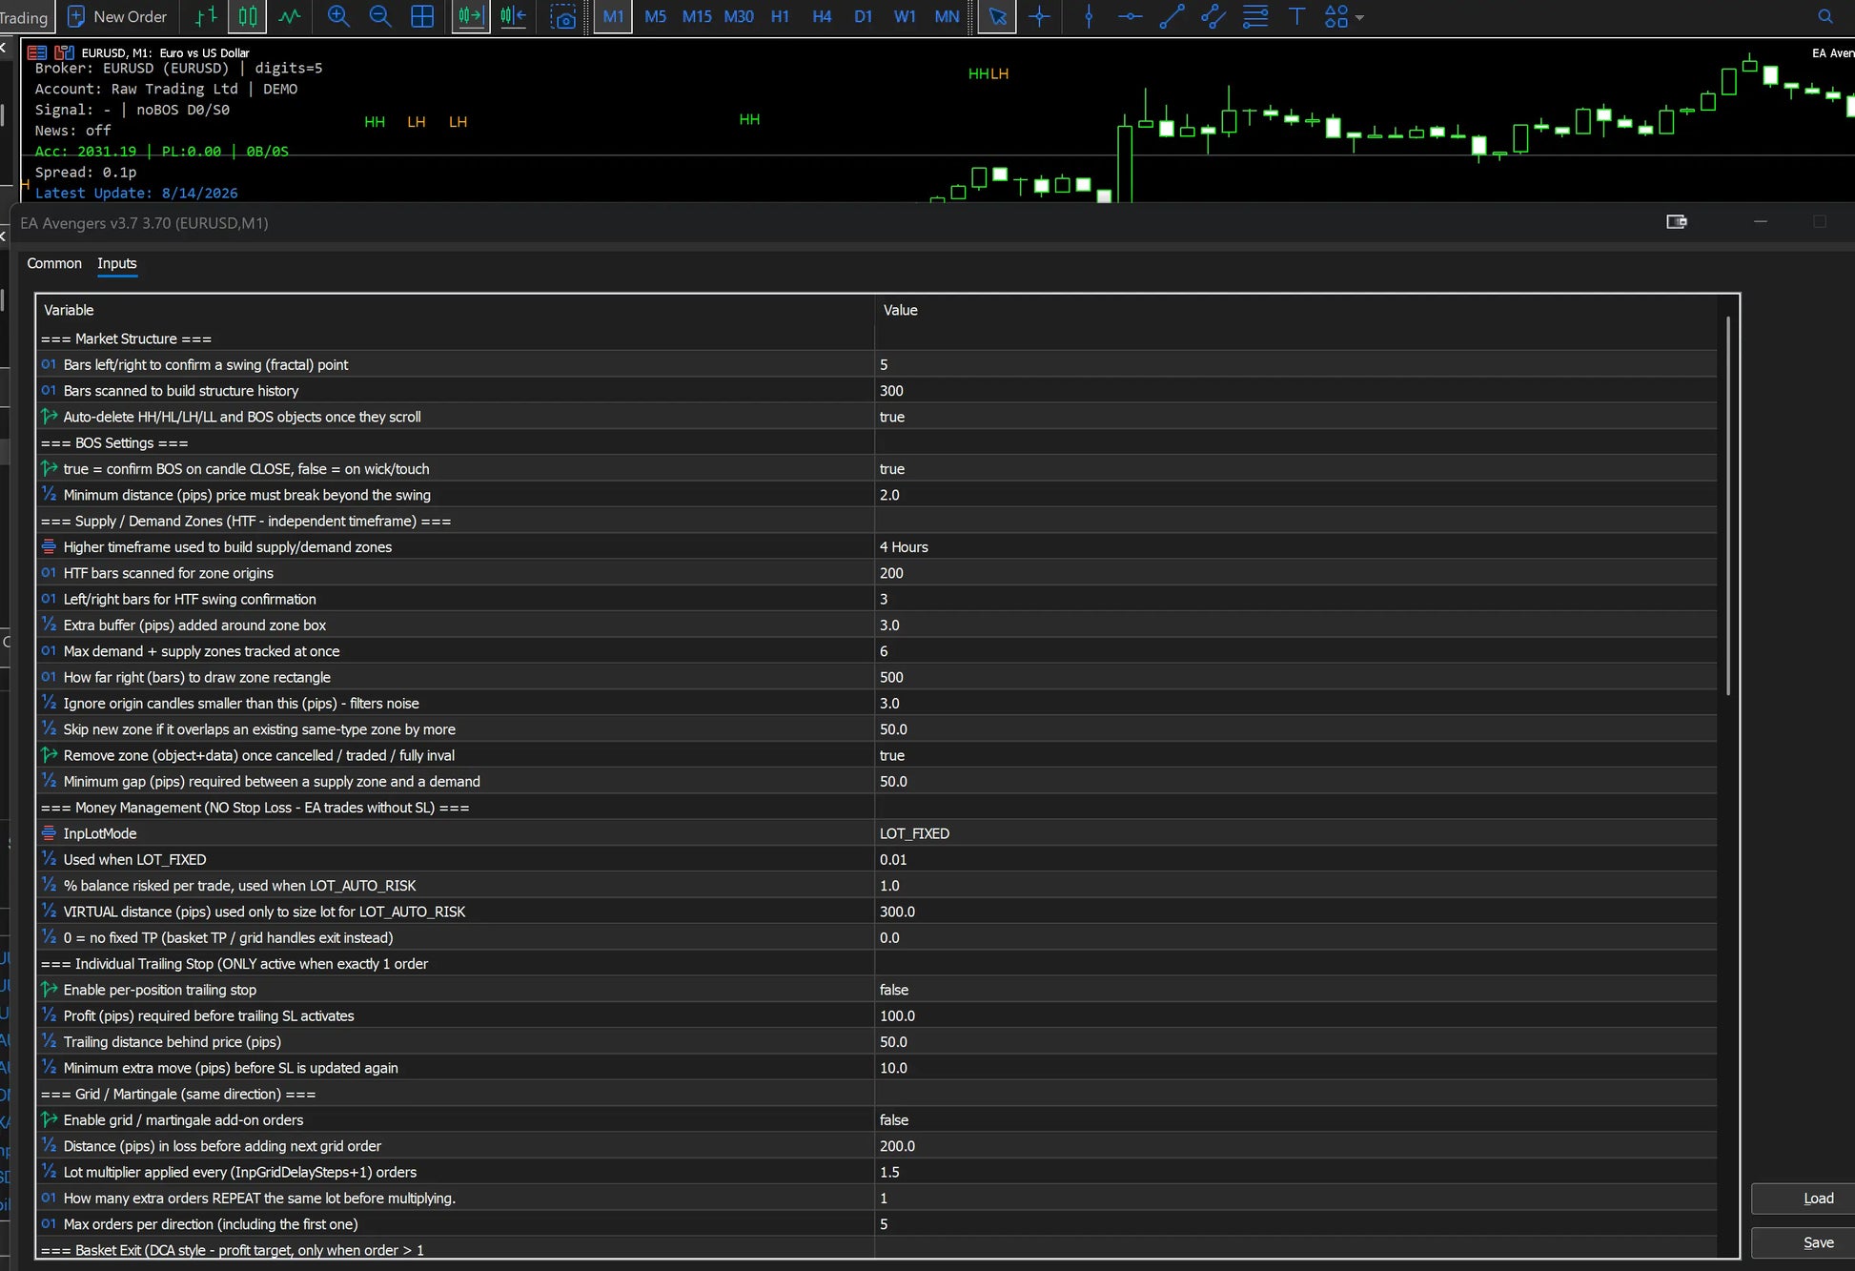
Task: Click the Value column header
Action: coord(1295,310)
